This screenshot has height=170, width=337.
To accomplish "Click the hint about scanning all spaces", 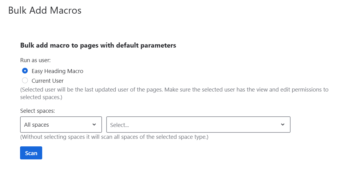I will 114,137.
